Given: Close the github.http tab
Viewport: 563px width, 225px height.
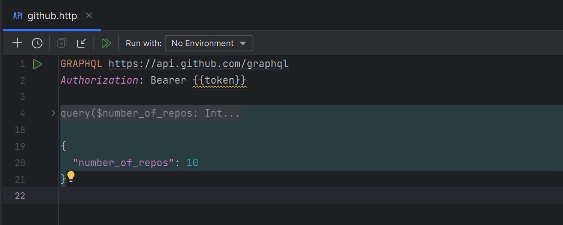Looking at the screenshot, I should pyautogui.click(x=89, y=16).
